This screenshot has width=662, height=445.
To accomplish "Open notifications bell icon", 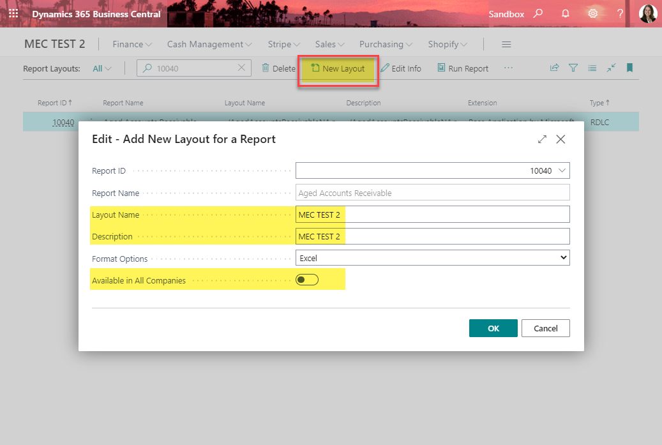I will tap(566, 13).
